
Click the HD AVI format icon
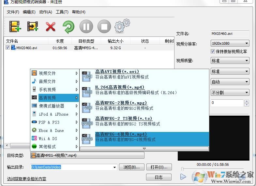coord(87,76)
